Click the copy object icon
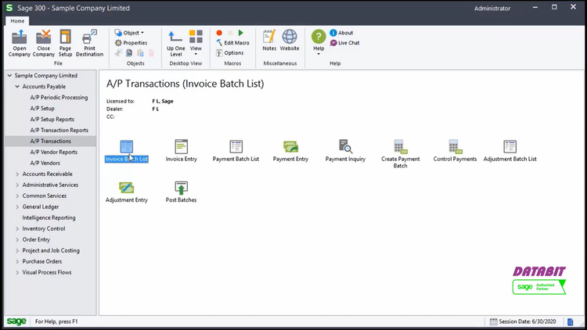The height and width of the screenshot is (330, 587). click(129, 53)
